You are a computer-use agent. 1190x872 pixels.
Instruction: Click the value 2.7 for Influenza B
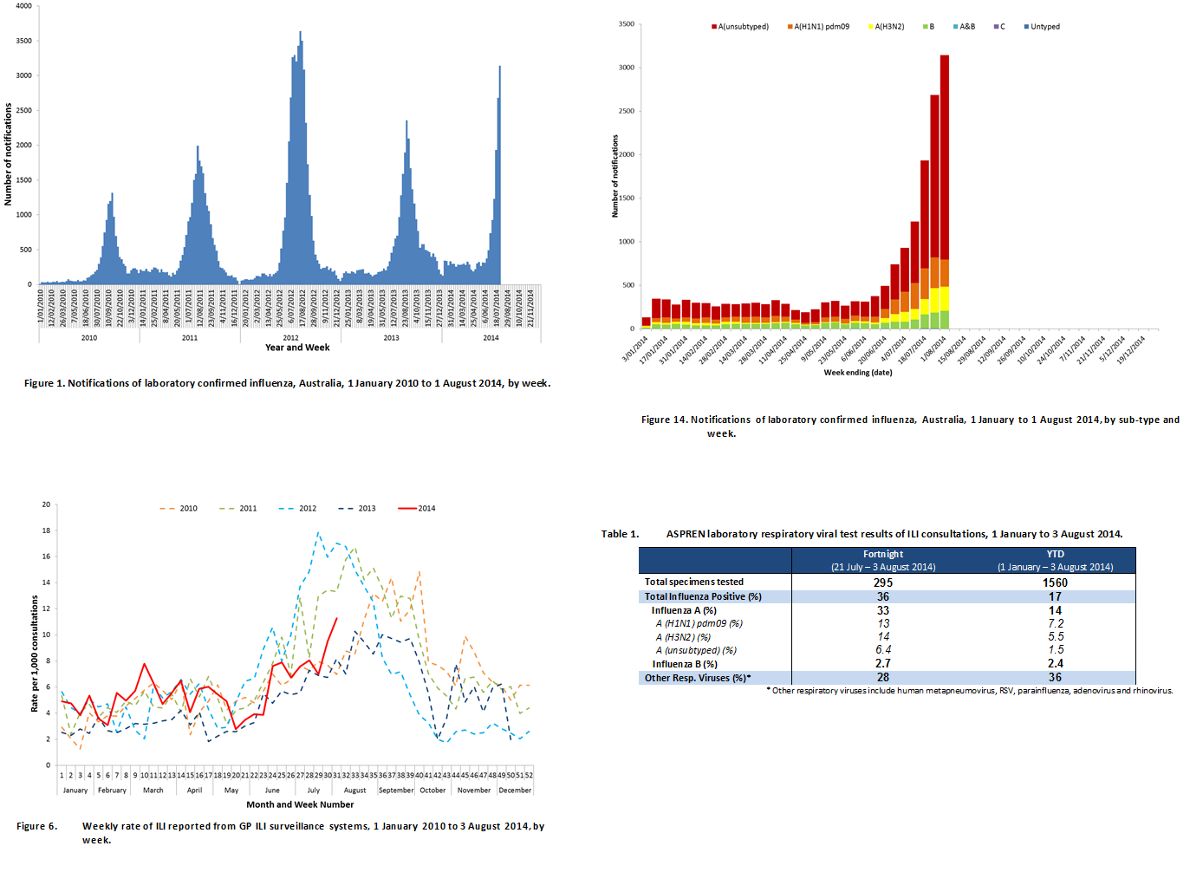pyautogui.click(x=883, y=664)
